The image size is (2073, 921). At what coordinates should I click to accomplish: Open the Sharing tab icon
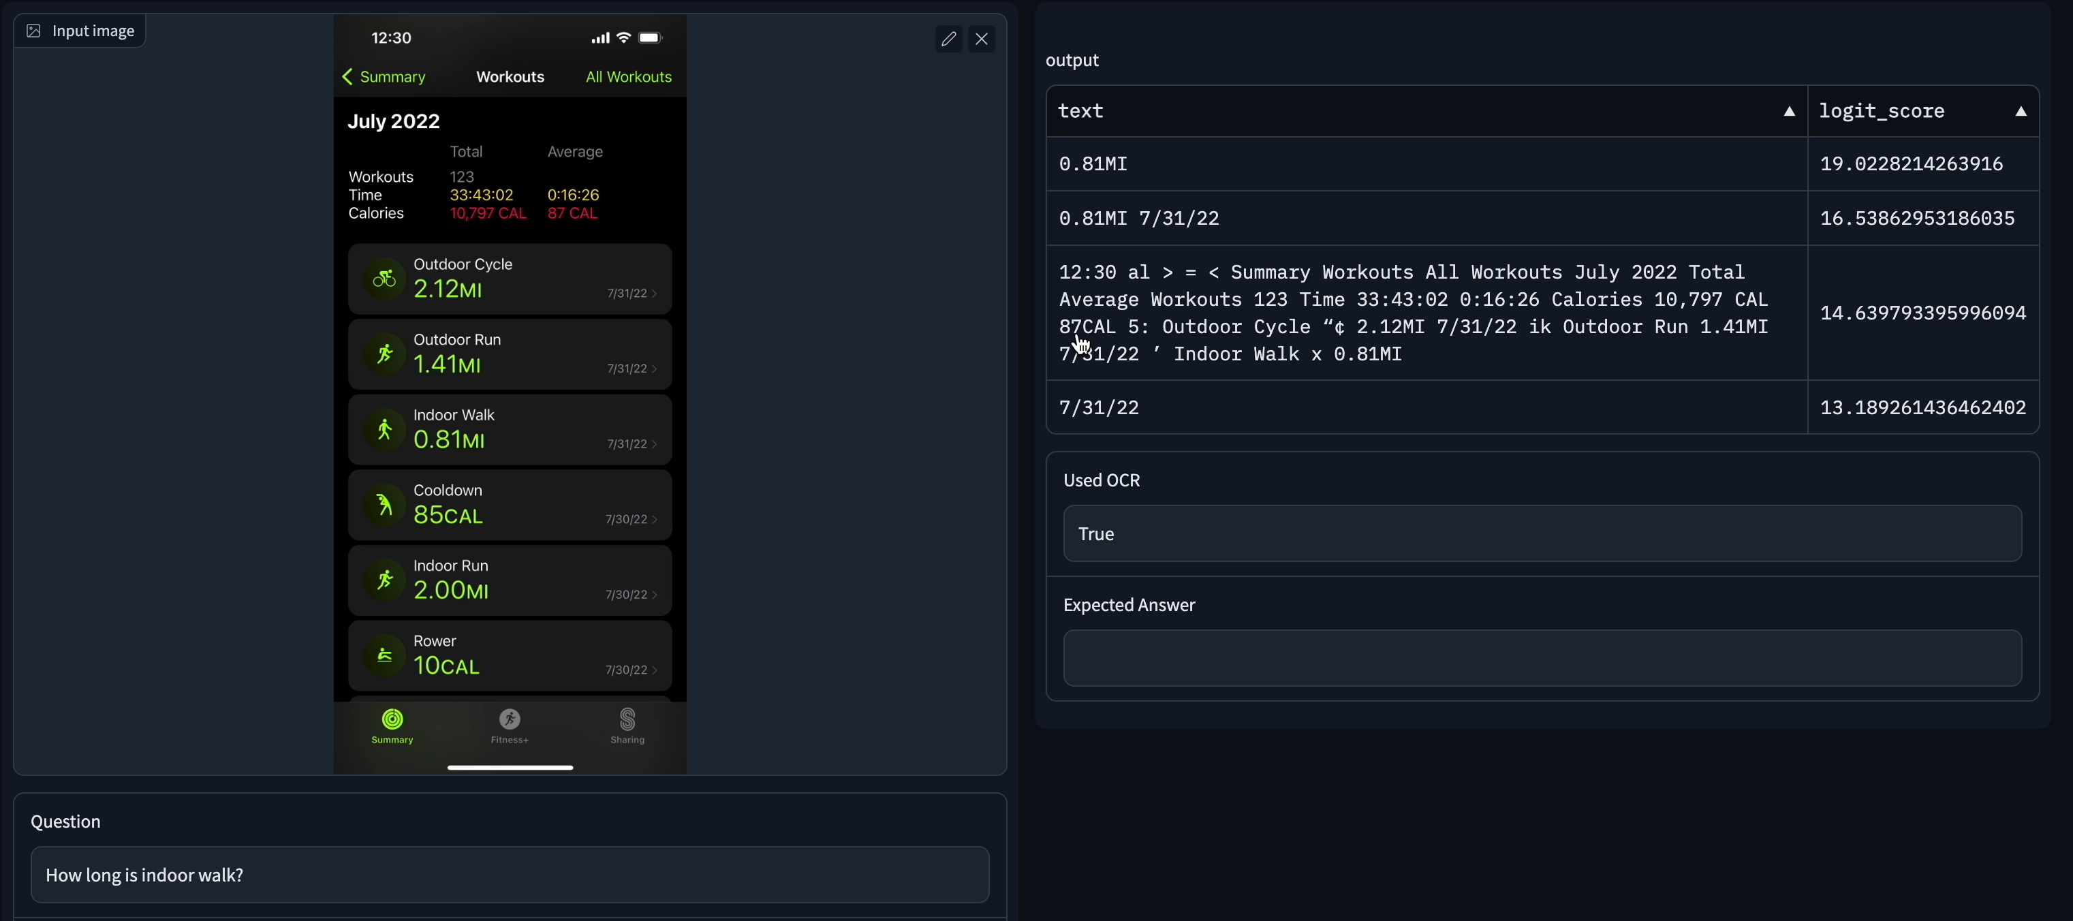coord(627,719)
